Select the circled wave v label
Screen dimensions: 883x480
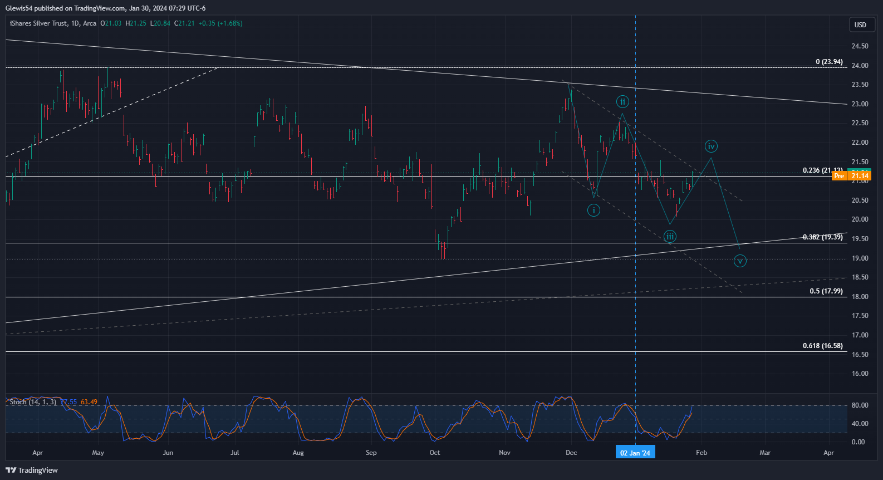click(x=740, y=261)
